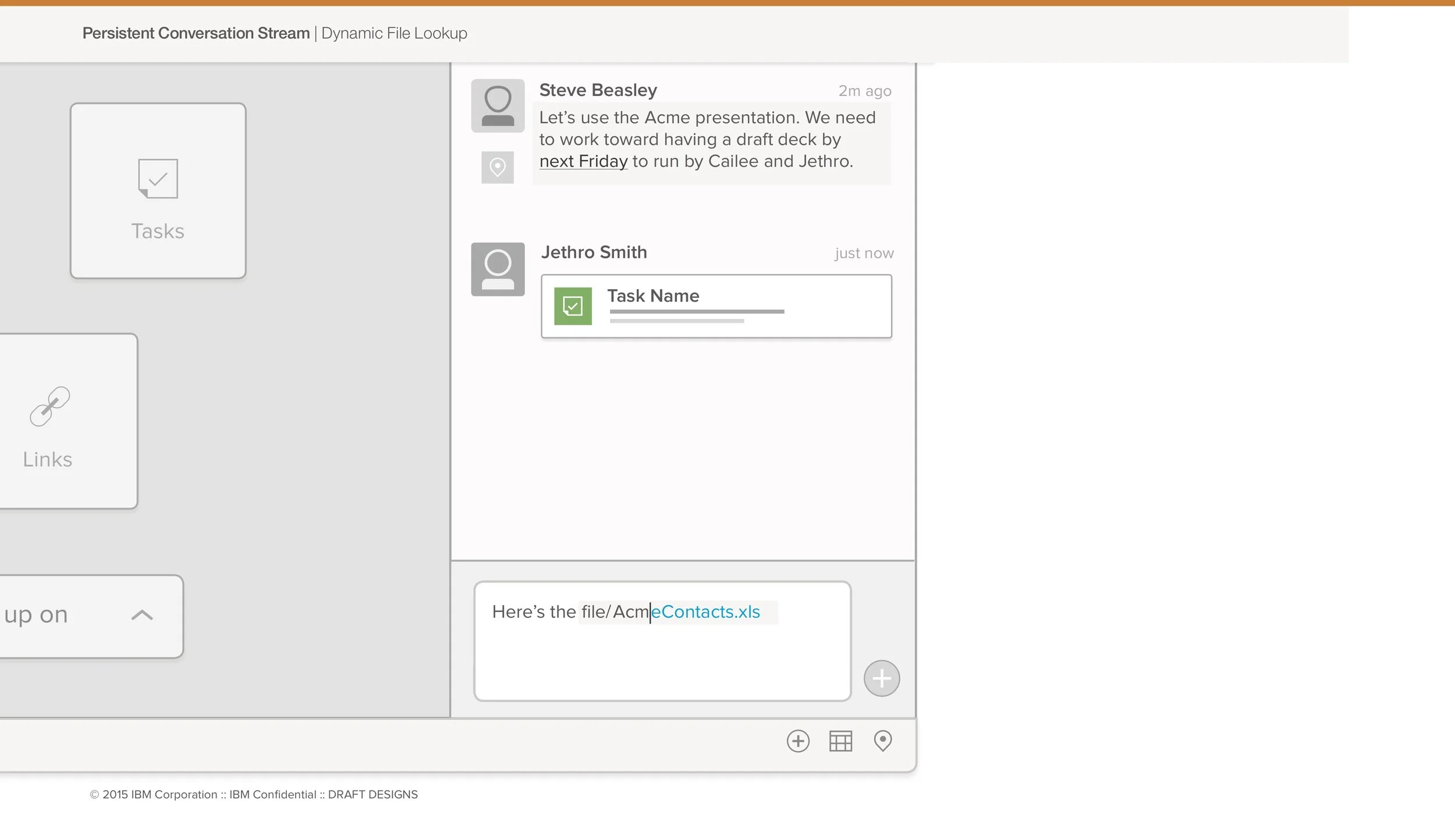
Task: Open the table grid icon in toolbar
Action: coord(840,741)
